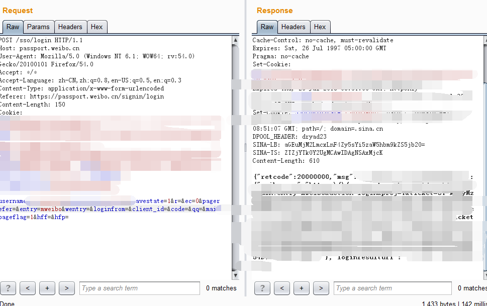This screenshot has width=487, height=306.
Task: Focus the Response search term field
Action: (393, 288)
